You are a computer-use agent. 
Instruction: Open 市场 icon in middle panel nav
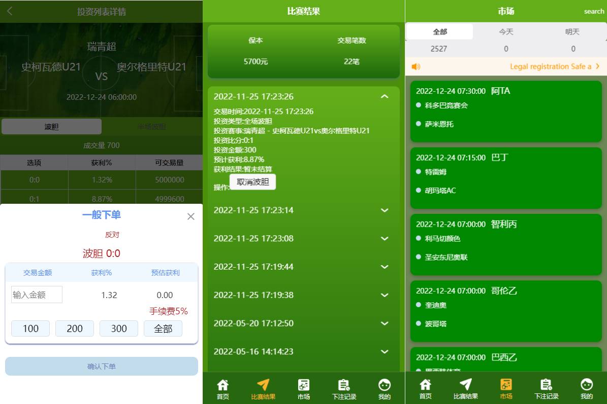click(x=304, y=389)
